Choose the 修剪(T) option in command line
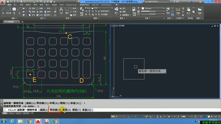The width and height of the screenshot is (221, 124). [x=77, y=110]
